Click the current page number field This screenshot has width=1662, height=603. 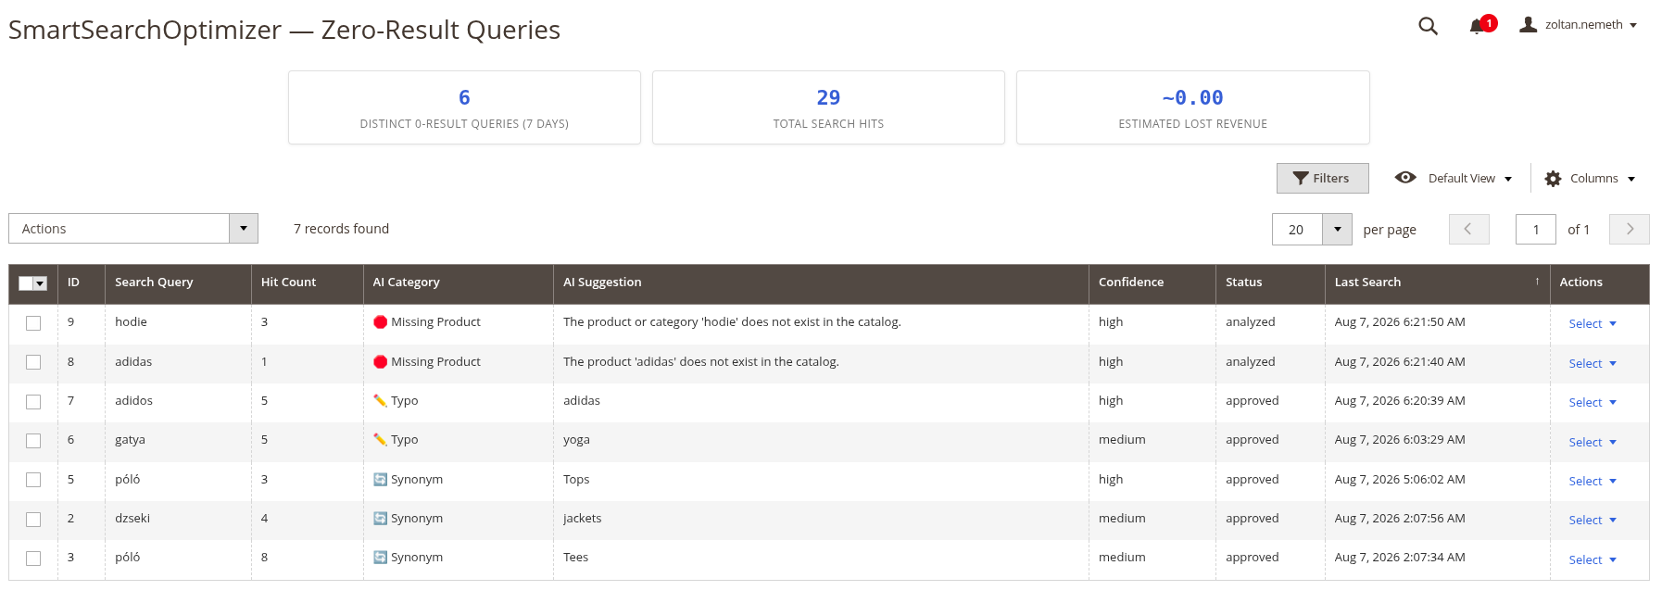pyautogui.click(x=1535, y=230)
